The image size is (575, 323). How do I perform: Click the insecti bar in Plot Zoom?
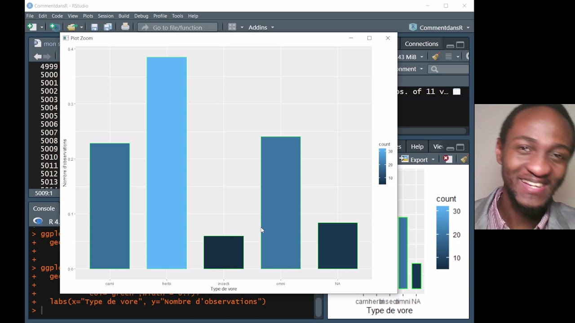224,253
